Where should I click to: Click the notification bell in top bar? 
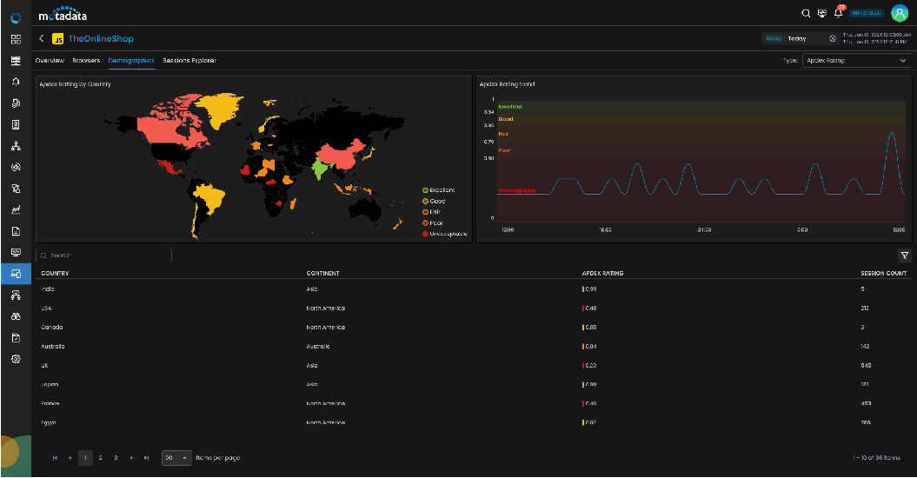[839, 13]
